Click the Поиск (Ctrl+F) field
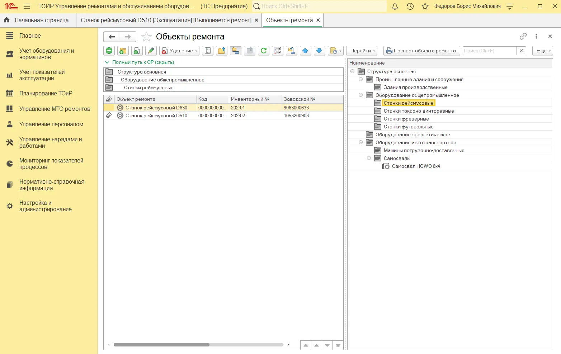The height and width of the screenshot is (354, 561). point(490,51)
